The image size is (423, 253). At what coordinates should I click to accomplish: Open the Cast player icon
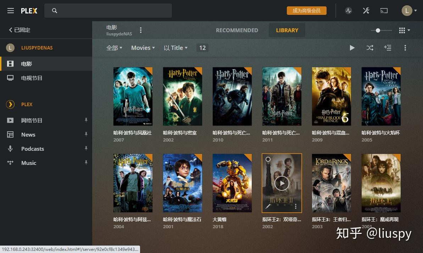click(384, 11)
